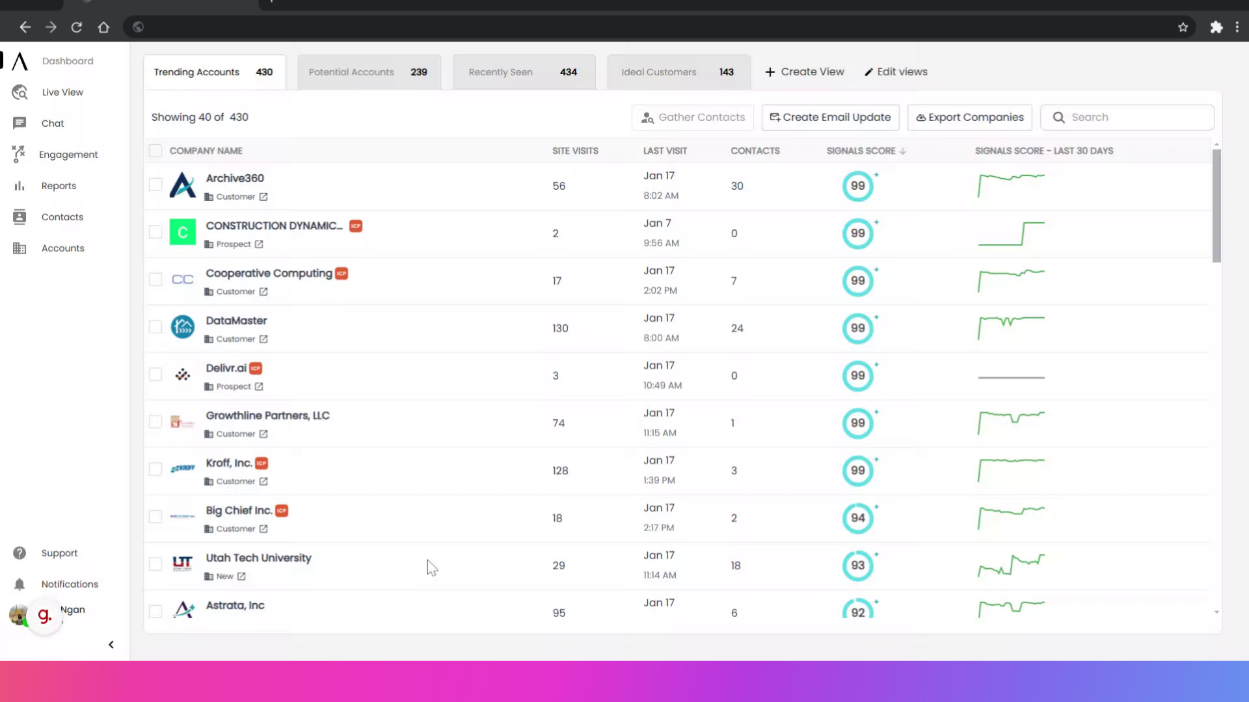The height and width of the screenshot is (702, 1249).
Task: Open CONSTRUCTION DYNAMIC external link icon
Action: pyautogui.click(x=259, y=244)
